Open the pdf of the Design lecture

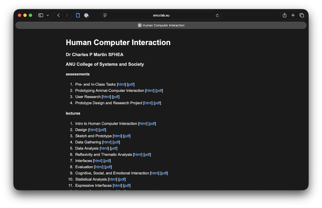click(102, 130)
